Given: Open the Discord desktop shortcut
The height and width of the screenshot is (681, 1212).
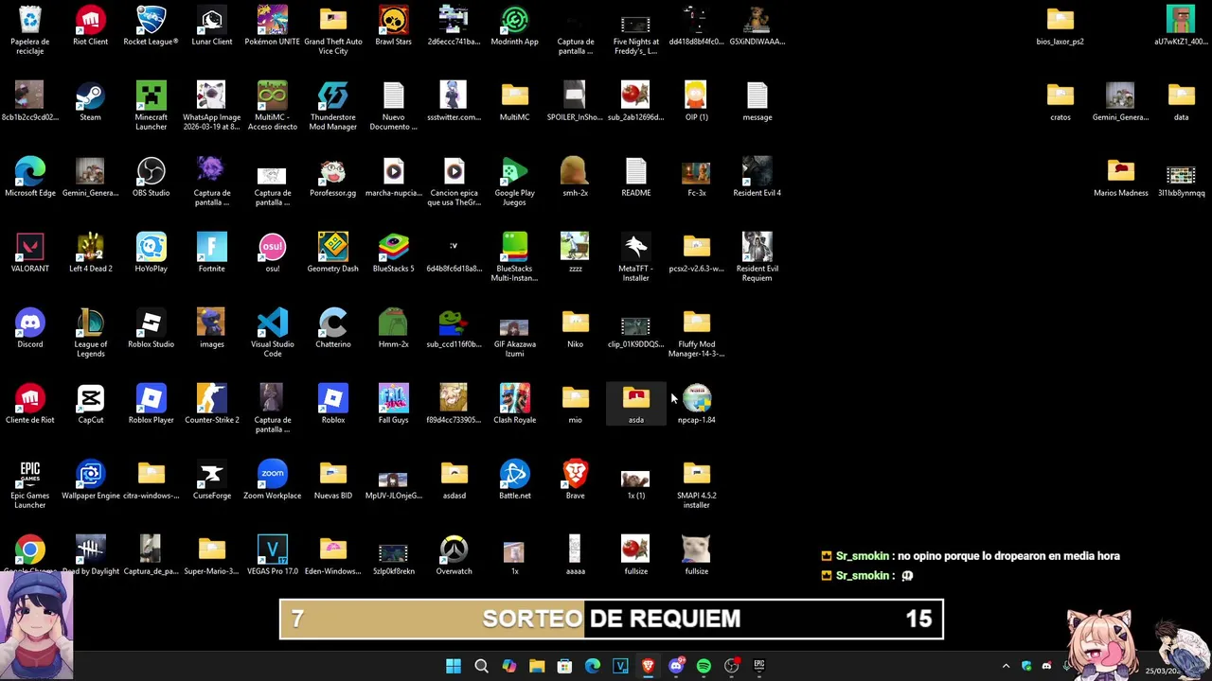Looking at the screenshot, I should click(x=30, y=323).
